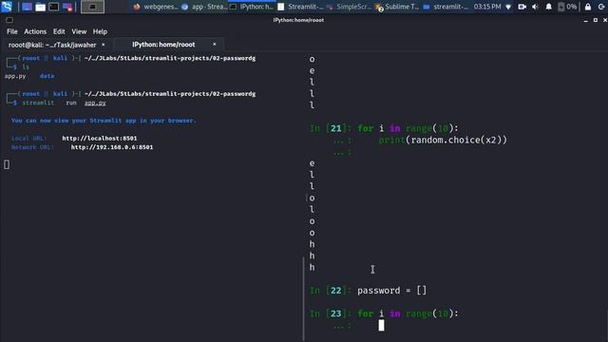Click the 'password = []' line in cell 22

391,291
